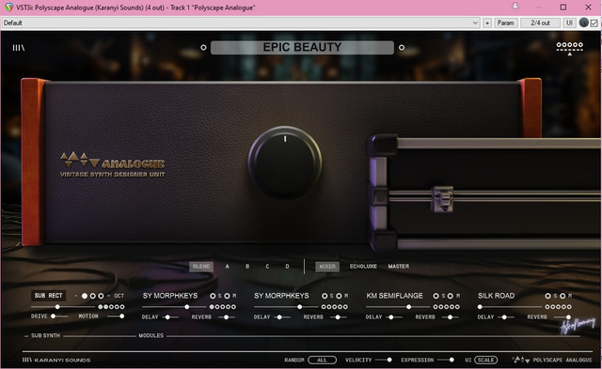Adjust the SILK ROAD volume slider
602x369 pixels.
[x=510, y=307]
